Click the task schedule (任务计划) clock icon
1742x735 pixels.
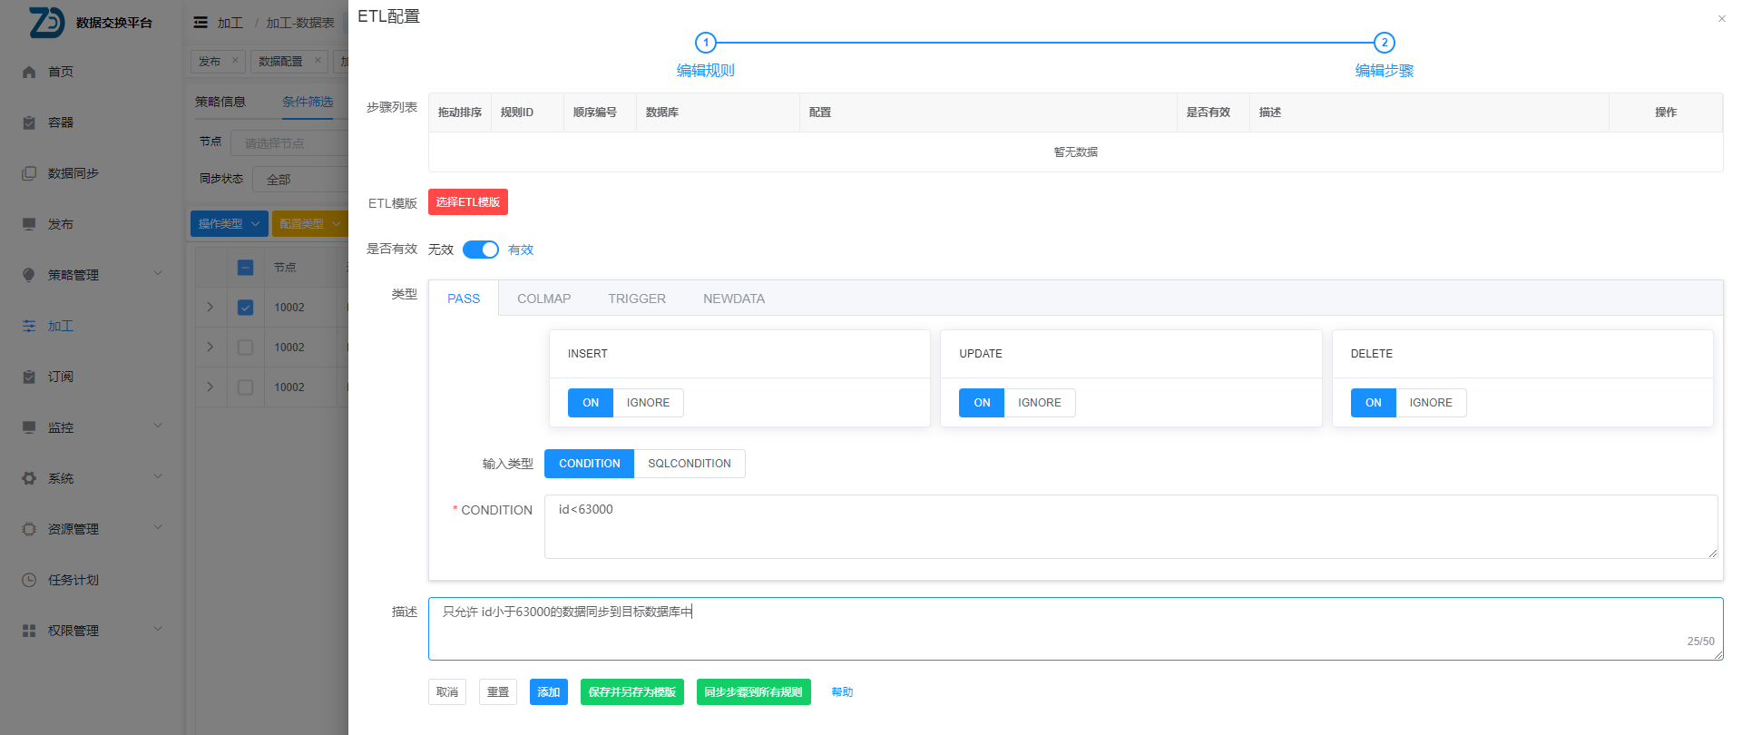pyautogui.click(x=29, y=580)
